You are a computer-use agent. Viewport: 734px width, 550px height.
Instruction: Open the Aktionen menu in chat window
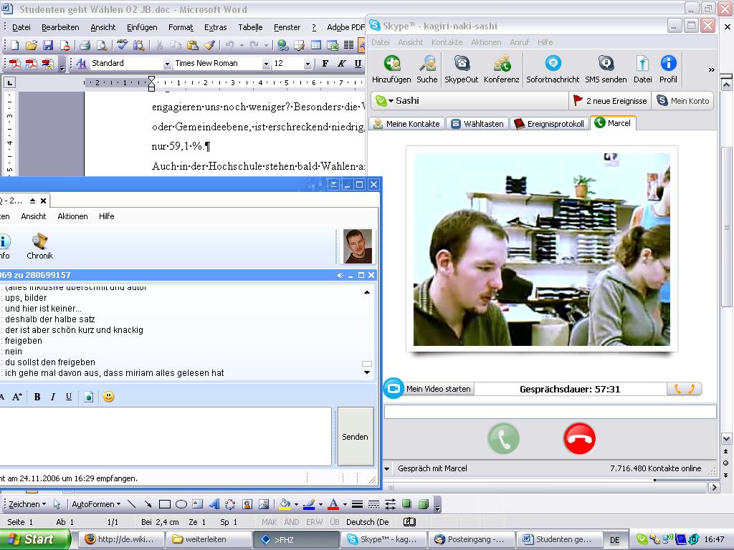[x=72, y=216]
